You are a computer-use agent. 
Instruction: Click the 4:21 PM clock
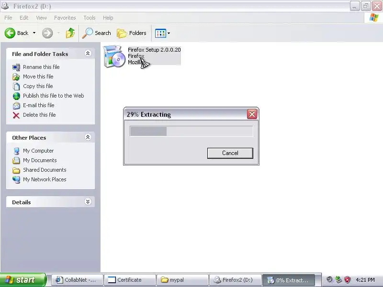click(x=365, y=280)
